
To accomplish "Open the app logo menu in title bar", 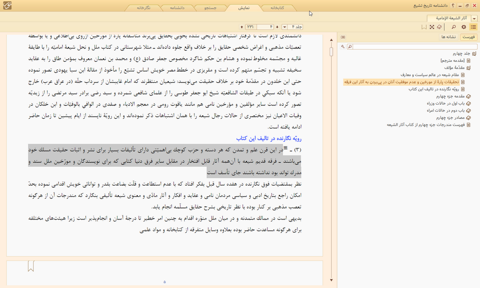I will pyautogui.click(x=7, y=5).
